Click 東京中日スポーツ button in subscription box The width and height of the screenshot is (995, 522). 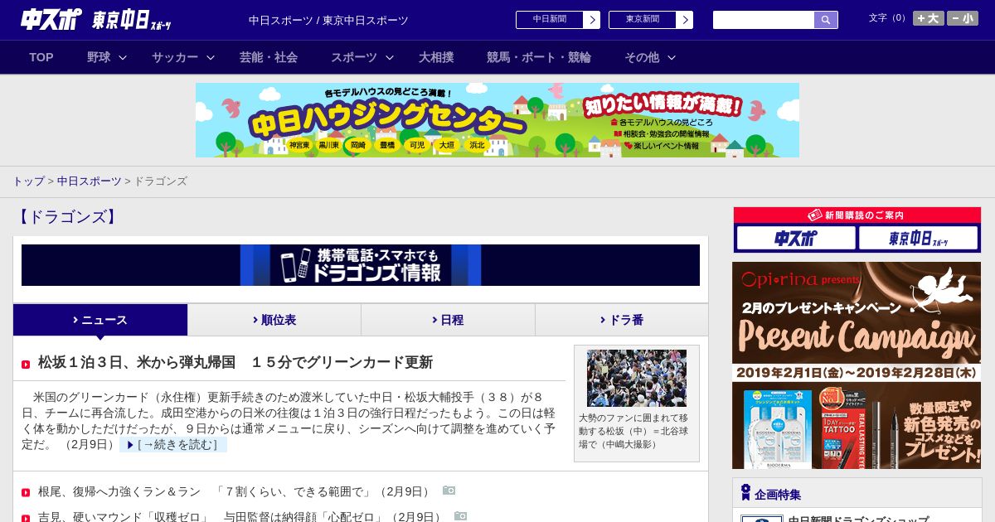click(x=918, y=239)
